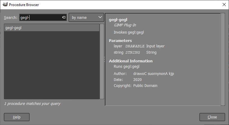Image resolution: width=229 pixels, height=125 pixels.
Task: Click the details pane vertical scrollbar
Action: [x=223, y=59]
